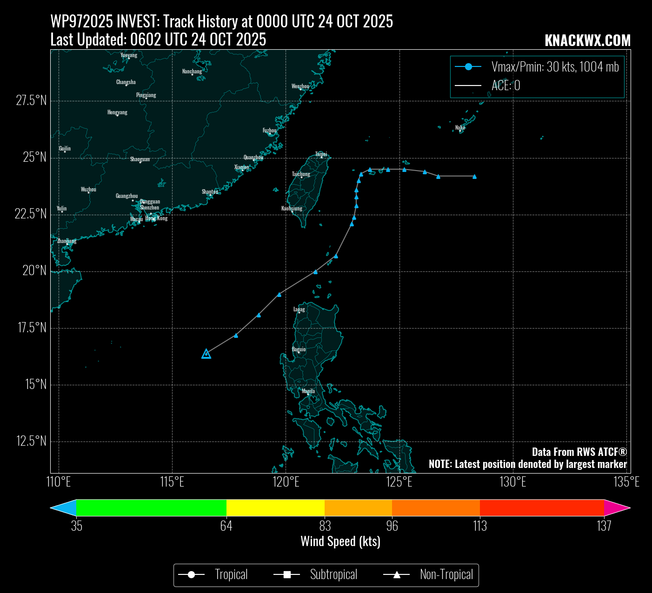Click the yellow segment of the wind speed colorbar

tap(275, 508)
